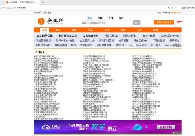195x136 pixels.
Task: Click 采购平台 keyword link
Action: pyautogui.click(x=174, y=41)
